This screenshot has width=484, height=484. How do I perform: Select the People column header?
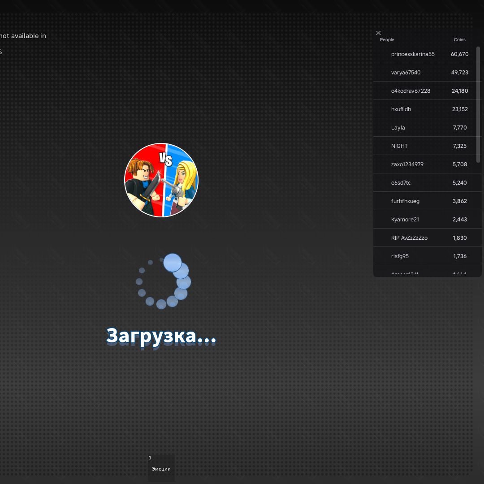coord(387,40)
